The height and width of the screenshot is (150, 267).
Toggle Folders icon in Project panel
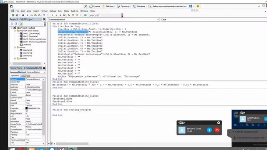[21, 24]
